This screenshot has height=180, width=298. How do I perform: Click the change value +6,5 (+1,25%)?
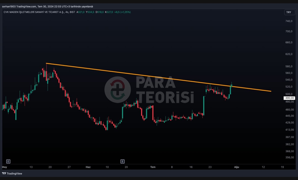(123, 12)
